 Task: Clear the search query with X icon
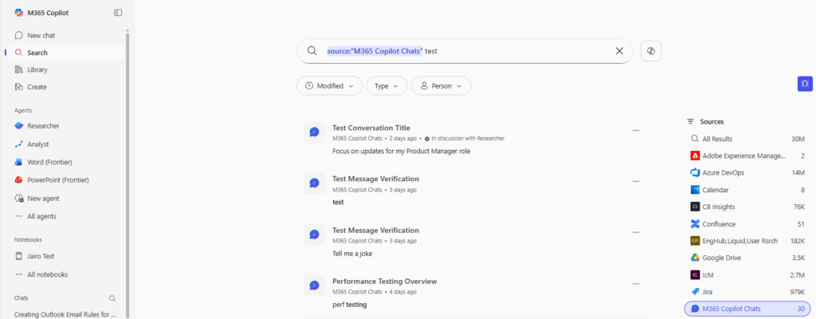(619, 51)
